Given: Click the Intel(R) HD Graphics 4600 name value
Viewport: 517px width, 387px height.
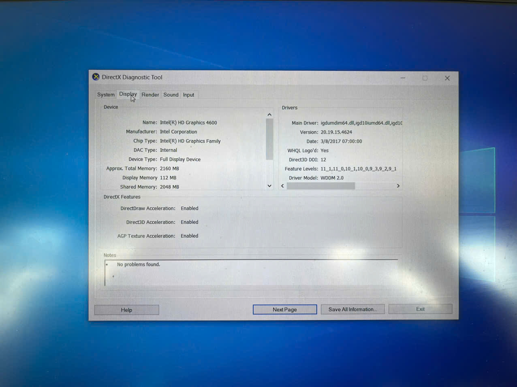Looking at the screenshot, I should point(188,123).
